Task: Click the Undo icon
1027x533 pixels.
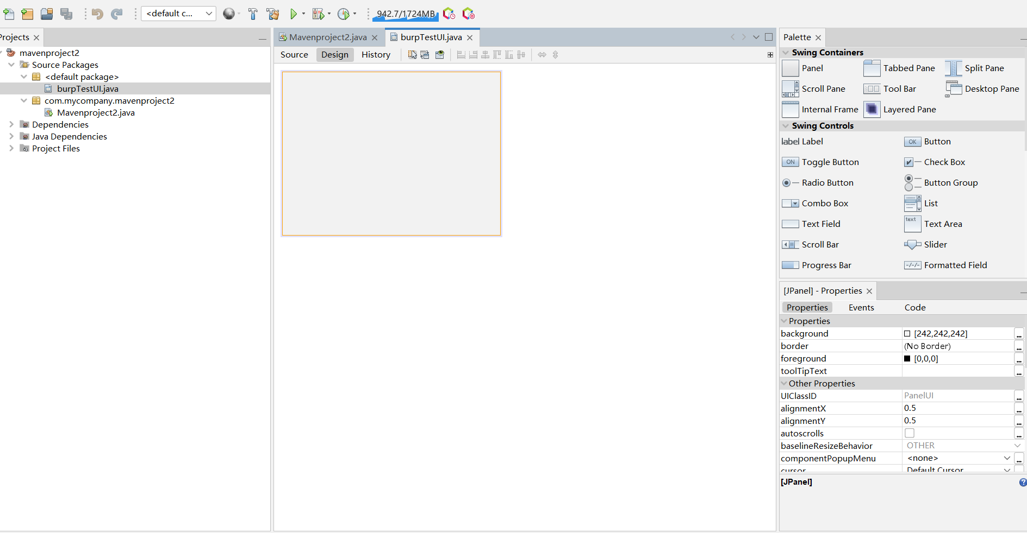Action: [98, 14]
